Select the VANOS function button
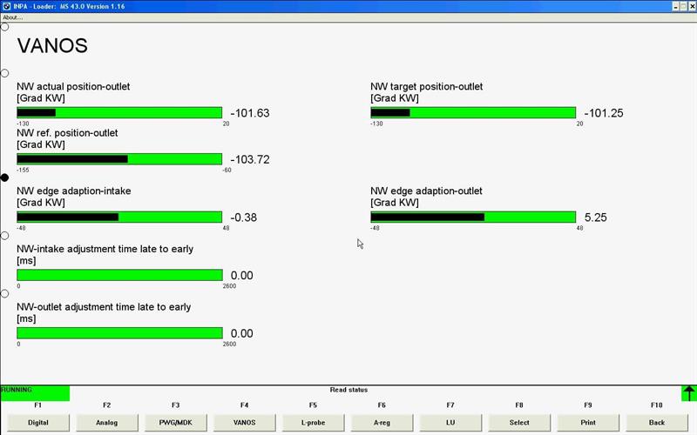This screenshot has width=697, height=435. click(244, 422)
